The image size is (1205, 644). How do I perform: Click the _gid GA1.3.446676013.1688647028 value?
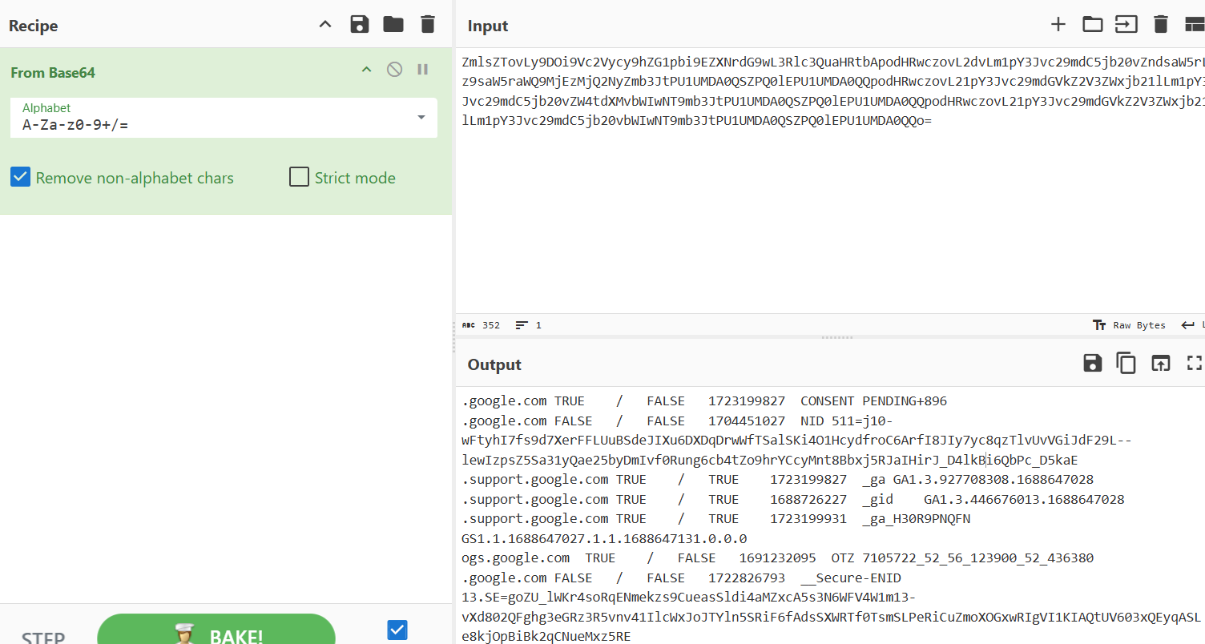(993, 500)
